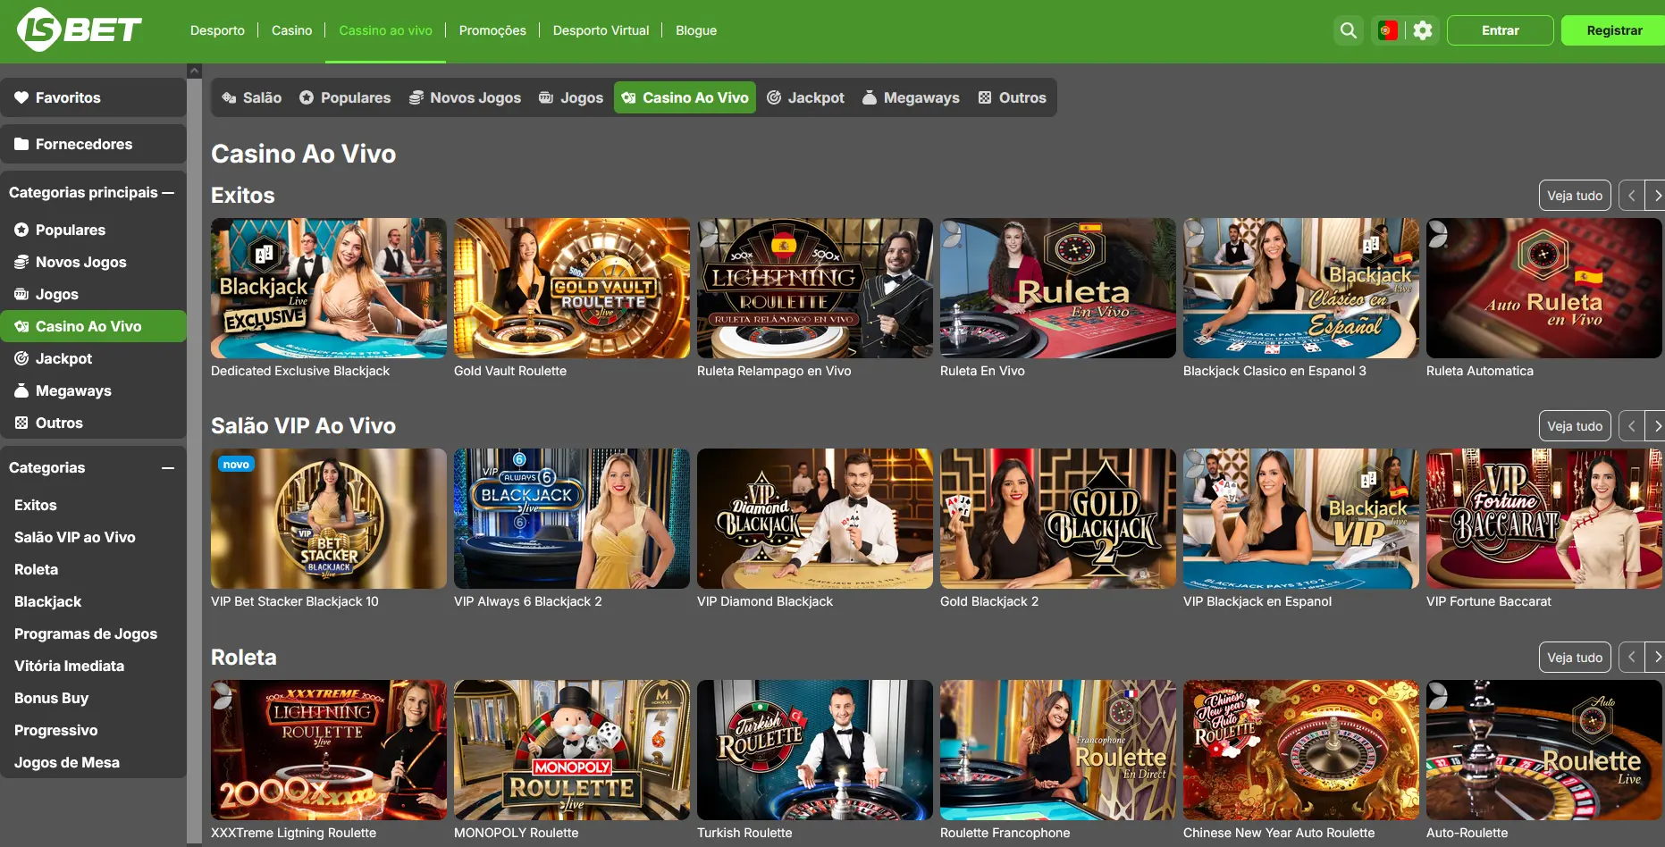Collapse the Categorias principais section
The width and height of the screenshot is (1665, 847).
[168, 192]
